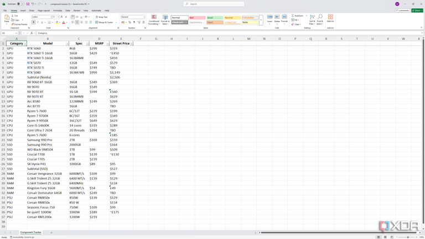Screen dimensions: 425x239
Task: Apply the Bad cell style
Action: tap(198, 18)
